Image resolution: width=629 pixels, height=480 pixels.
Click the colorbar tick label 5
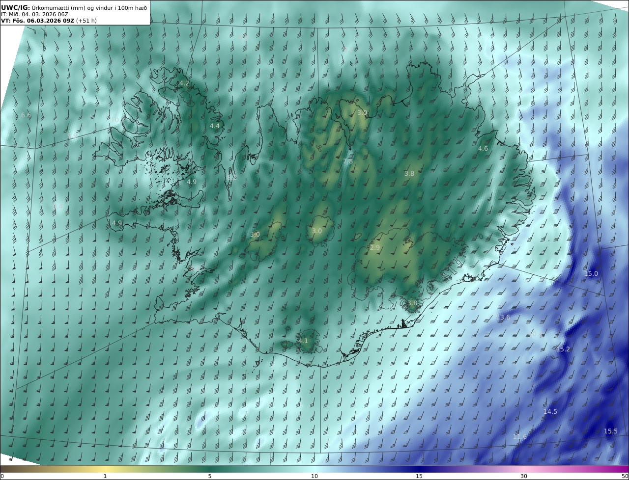click(210, 476)
